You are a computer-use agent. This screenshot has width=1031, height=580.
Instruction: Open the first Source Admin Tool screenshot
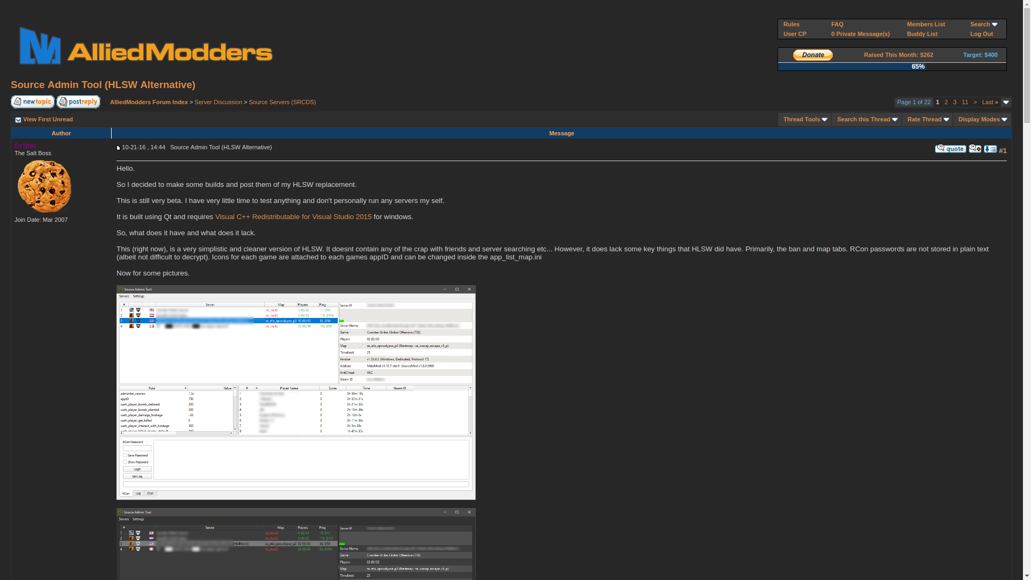[296, 393]
